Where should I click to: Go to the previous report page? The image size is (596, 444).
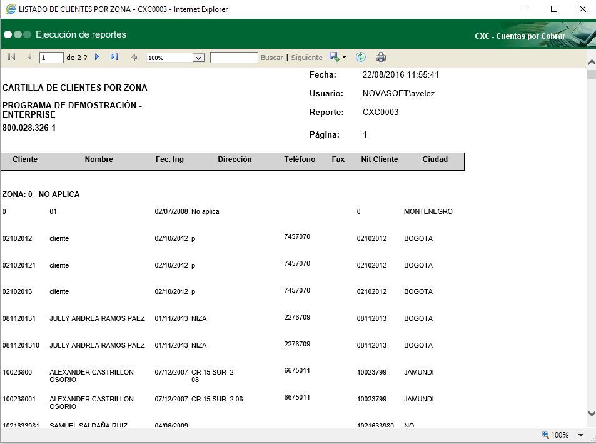(x=29, y=58)
